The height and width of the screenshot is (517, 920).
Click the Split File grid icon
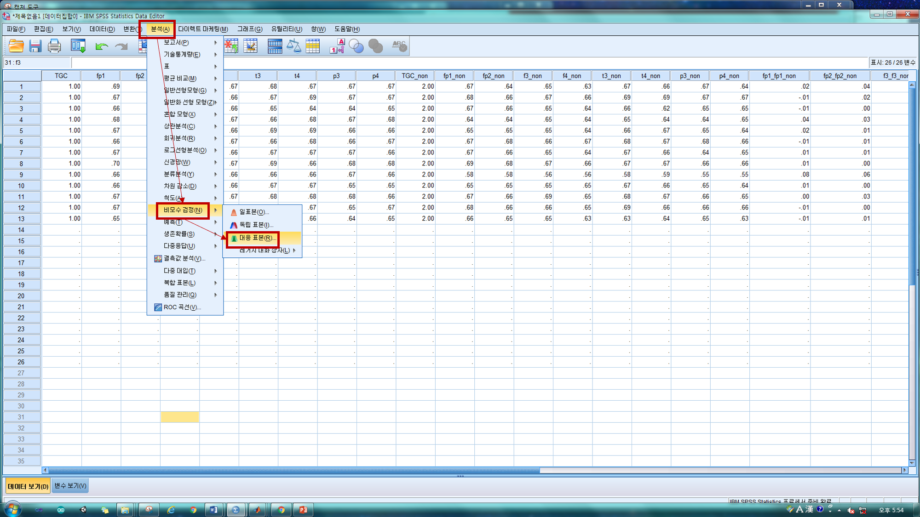coord(275,46)
